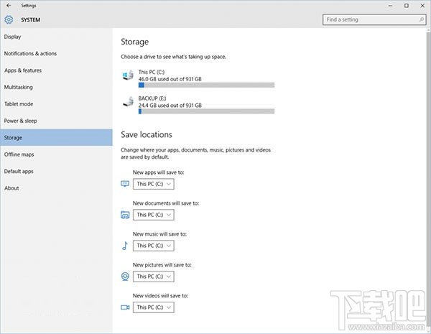
Task: Select Tablet mode in sidebar
Action: click(56, 104)
